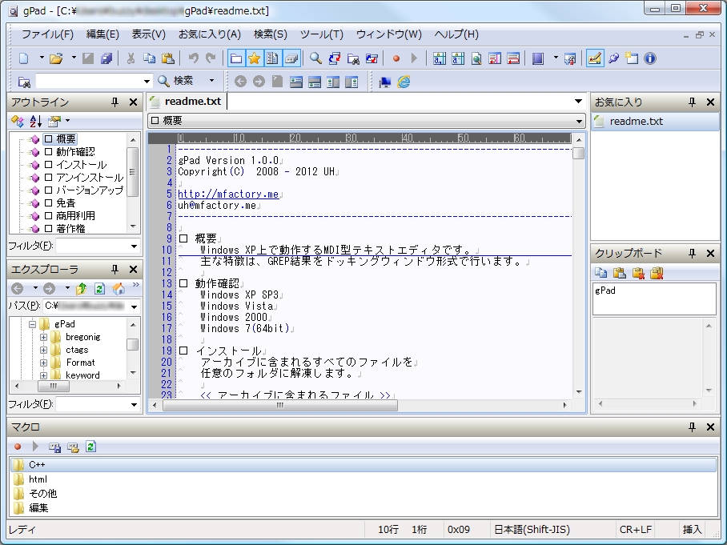The height and width of the screenshot is (545, 727).
Task: Expand the bregonig folder node
Action: click(x=44, y=338)
